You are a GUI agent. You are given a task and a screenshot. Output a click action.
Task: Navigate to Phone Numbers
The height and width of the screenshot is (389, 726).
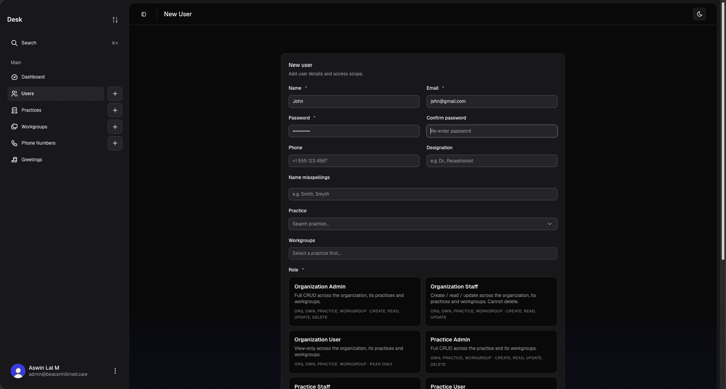56,143
